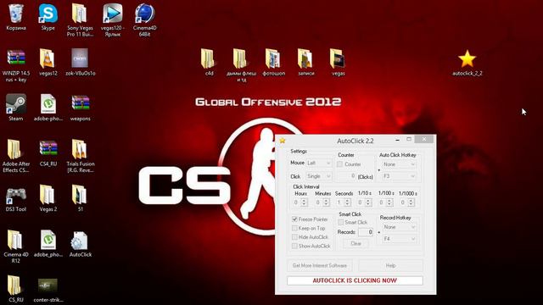Select the adobe-pho... torrent file

pyautogui.click(x=48, y=108)
